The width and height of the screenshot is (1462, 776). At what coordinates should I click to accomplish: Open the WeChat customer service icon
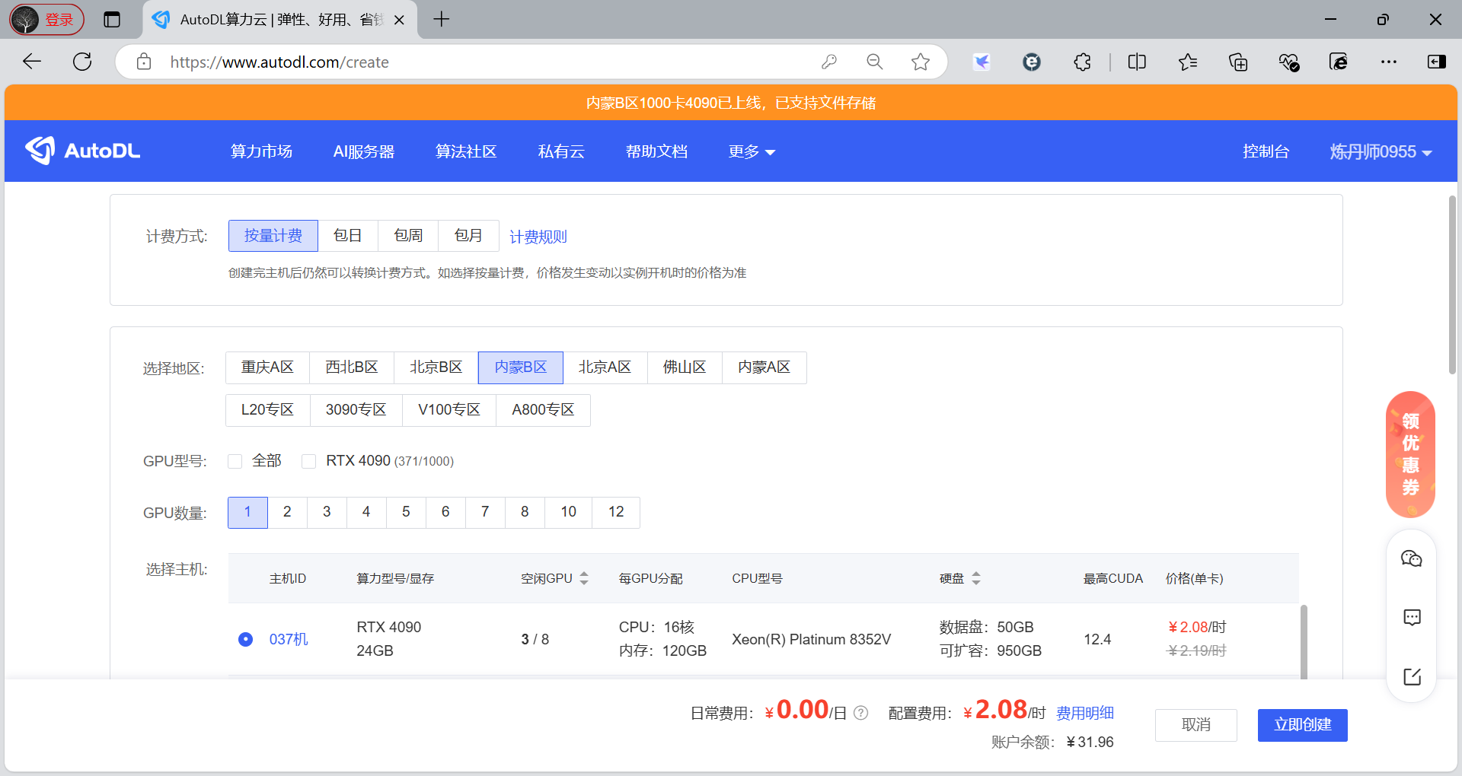point(1412,559)
